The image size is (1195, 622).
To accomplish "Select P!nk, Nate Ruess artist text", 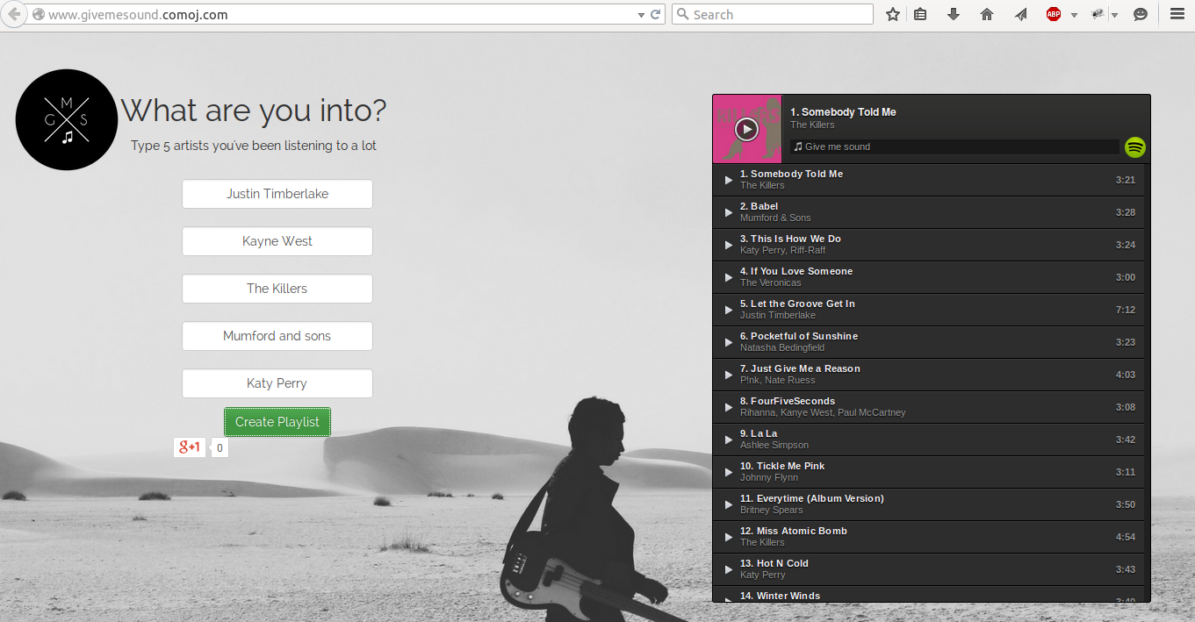I will click(777, 380).
